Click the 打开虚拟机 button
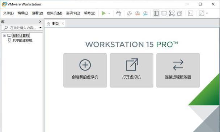220x132 pixels. [131, 70]
